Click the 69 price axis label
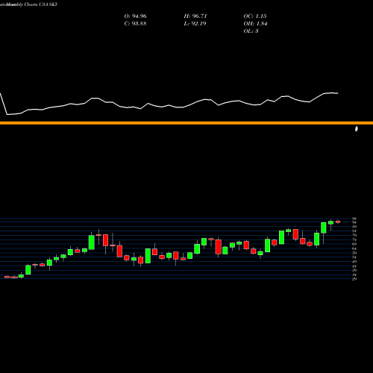 [x=354, y=244]
